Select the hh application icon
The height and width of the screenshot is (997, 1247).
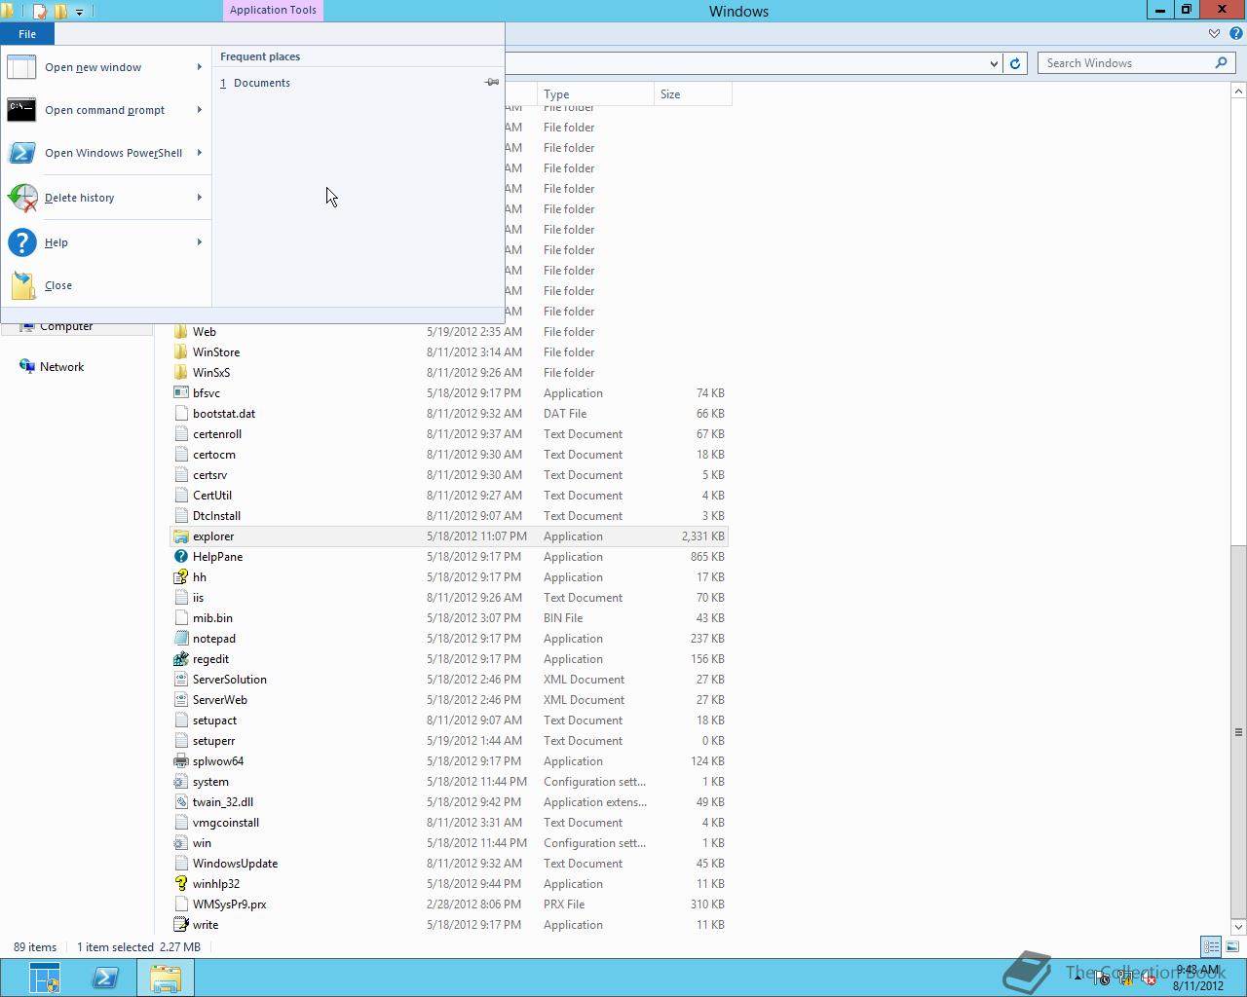[180, 577]
